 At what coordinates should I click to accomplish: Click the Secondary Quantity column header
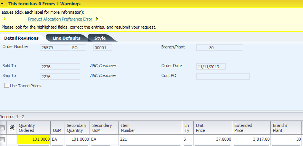(x=77, y=128)
